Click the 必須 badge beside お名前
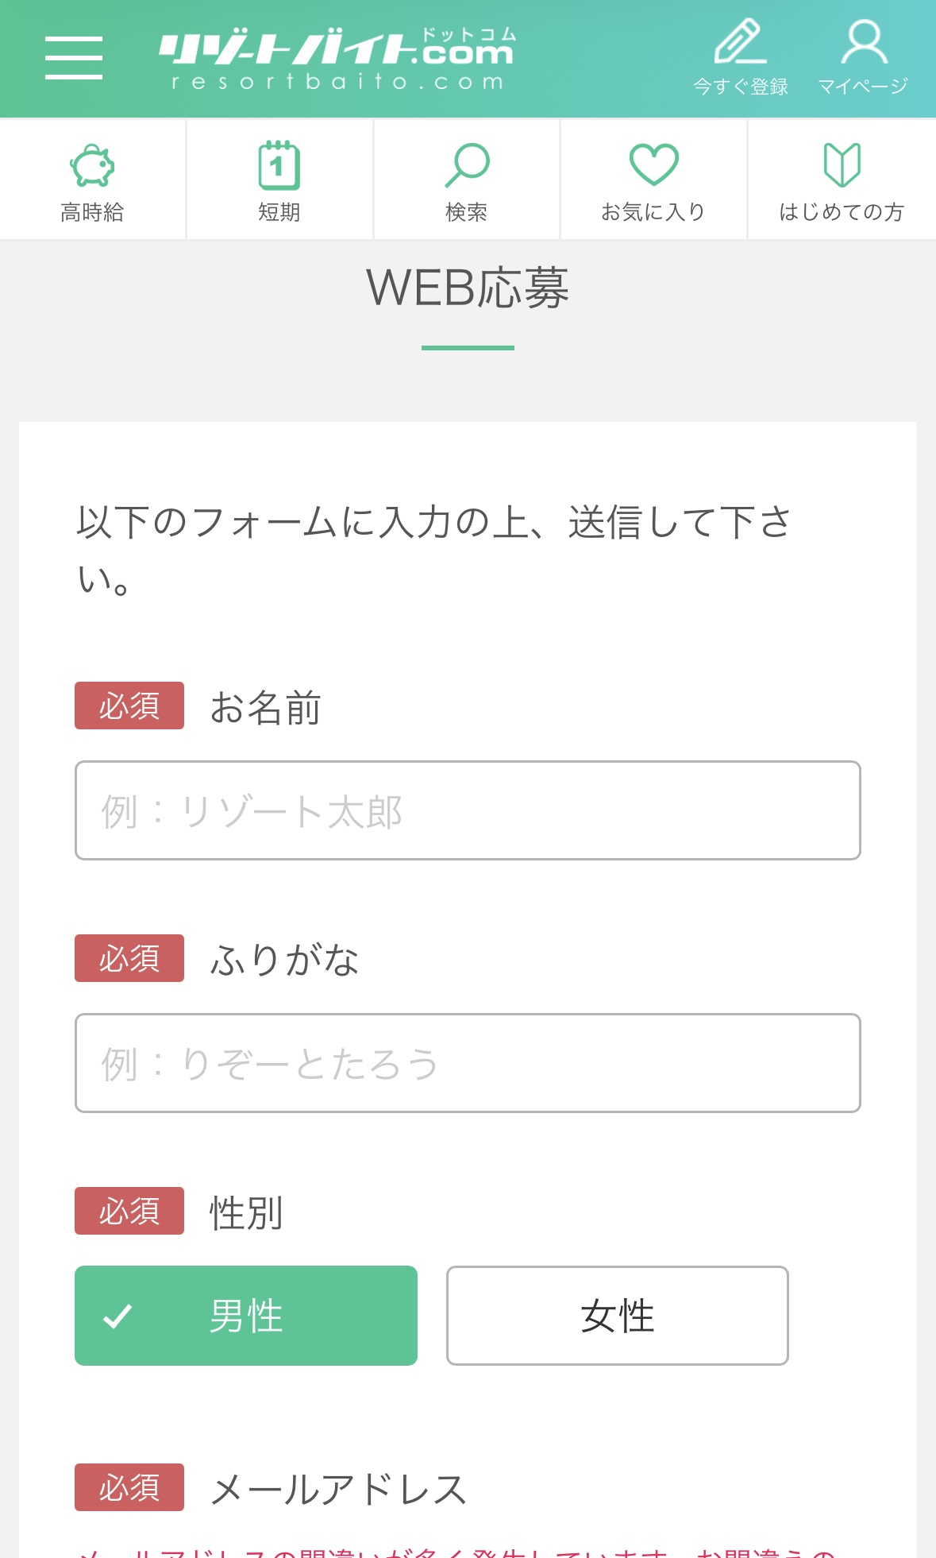 [129, 706]
